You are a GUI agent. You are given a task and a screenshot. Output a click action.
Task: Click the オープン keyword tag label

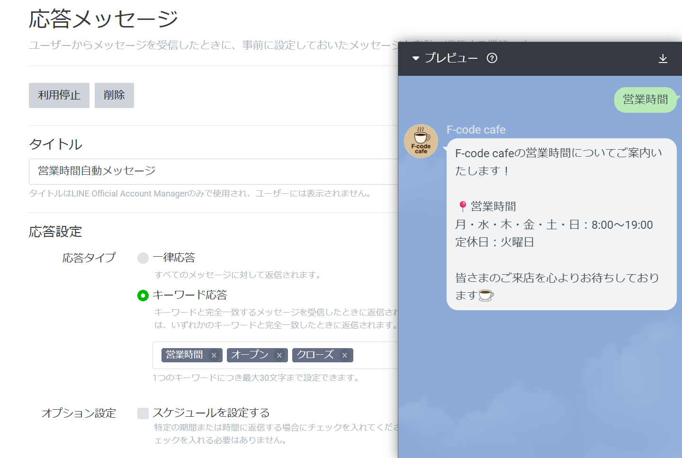(250, 355)
